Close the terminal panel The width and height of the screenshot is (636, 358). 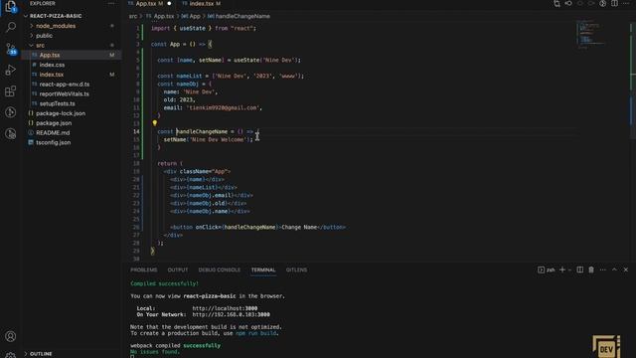point(625,269)
